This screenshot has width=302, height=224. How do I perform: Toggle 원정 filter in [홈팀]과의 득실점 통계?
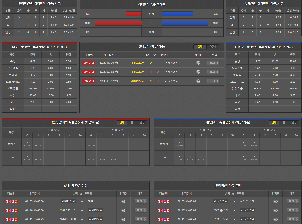pyautogui.click(x=294, y=123)
